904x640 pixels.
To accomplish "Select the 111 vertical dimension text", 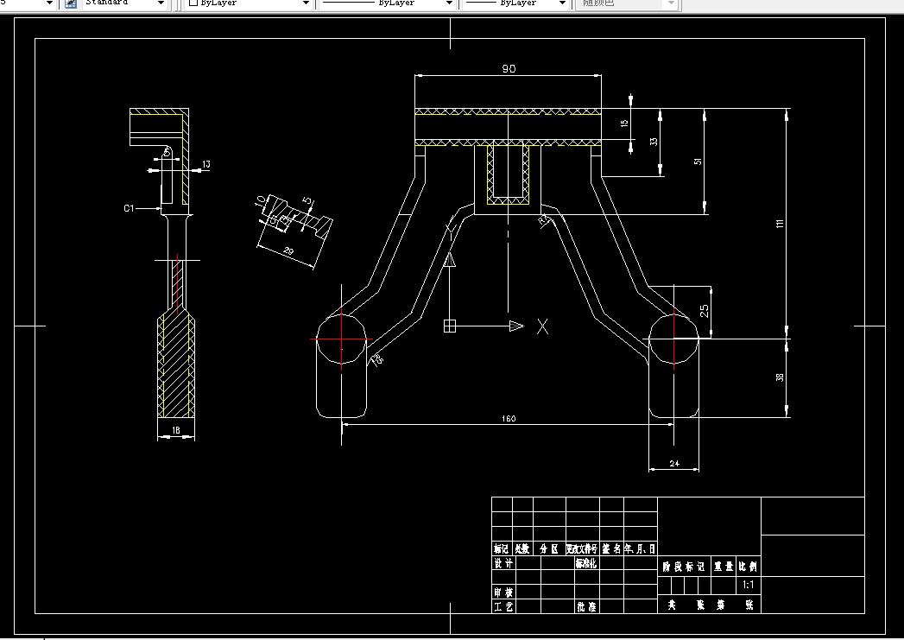I will tap(780, 224).
